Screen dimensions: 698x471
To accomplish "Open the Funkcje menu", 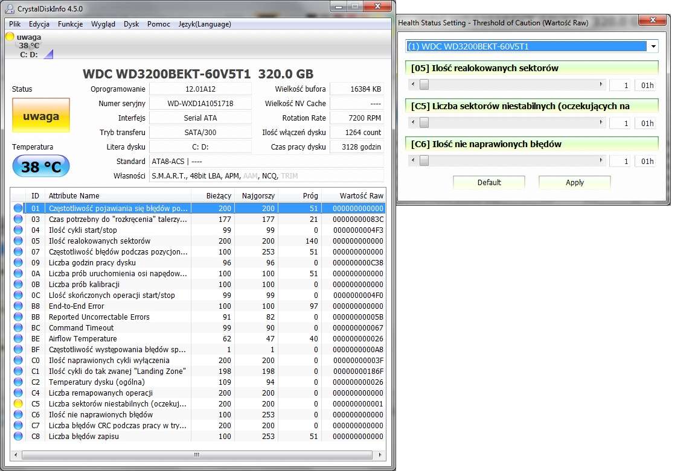I will [x=70, y=24].
